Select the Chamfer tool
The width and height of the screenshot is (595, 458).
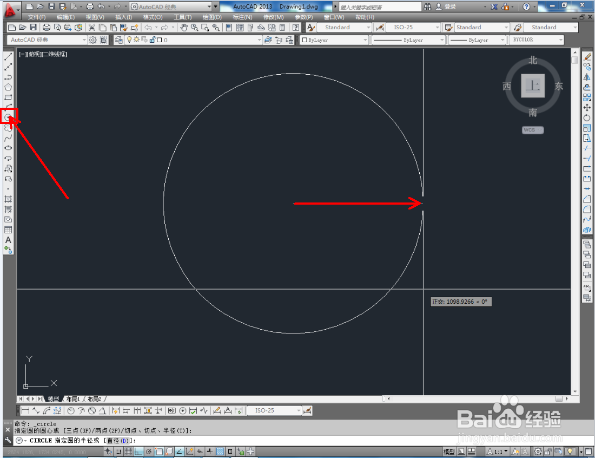coord(587,199)
